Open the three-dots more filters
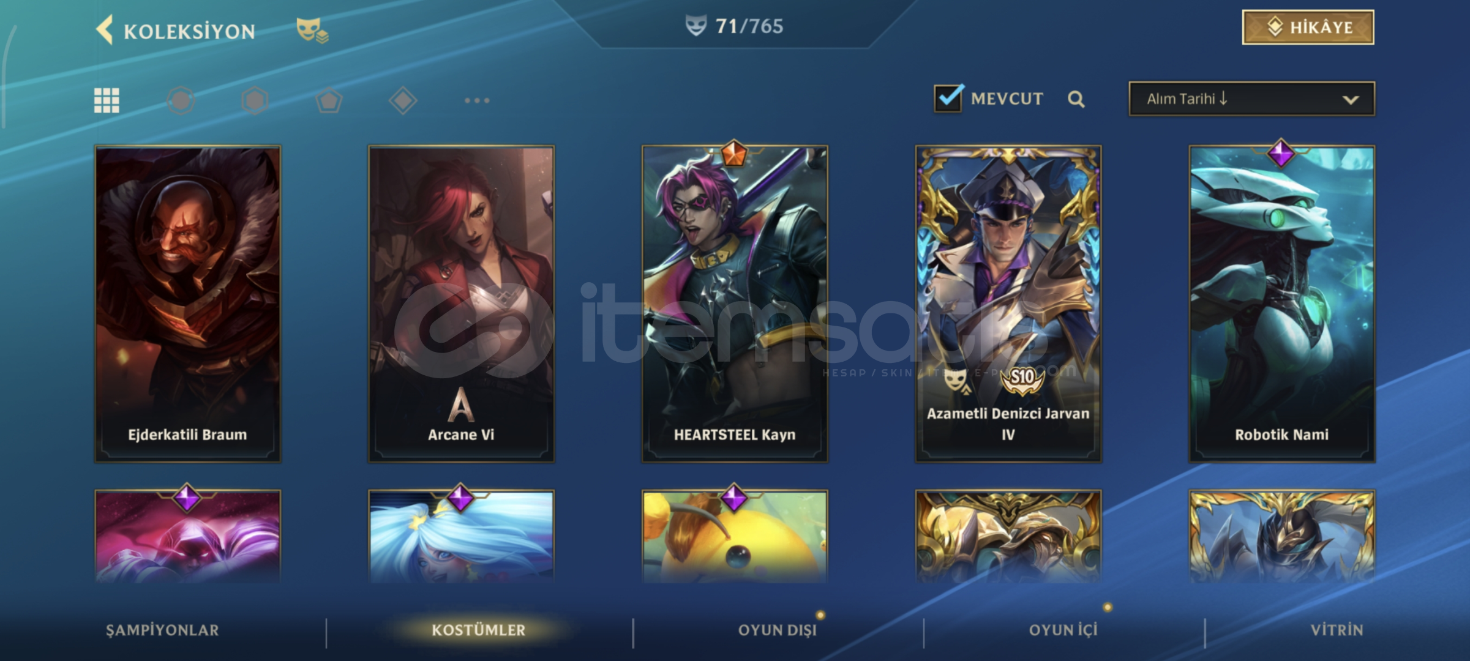Screen dimensions: 1470x661 (477, 100)
